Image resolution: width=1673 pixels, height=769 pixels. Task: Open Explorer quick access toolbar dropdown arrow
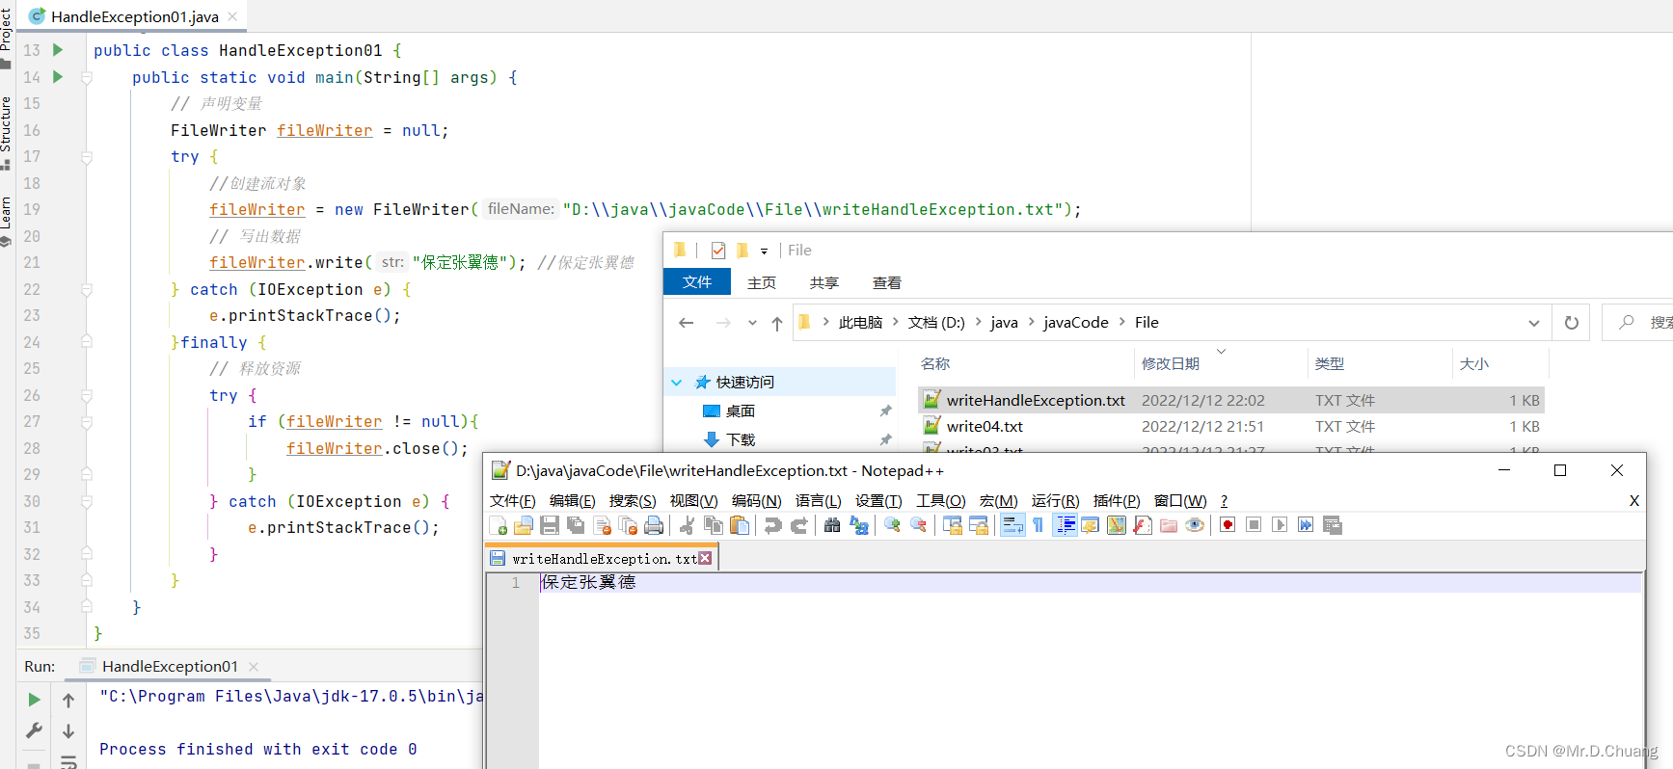coord(764,251)
